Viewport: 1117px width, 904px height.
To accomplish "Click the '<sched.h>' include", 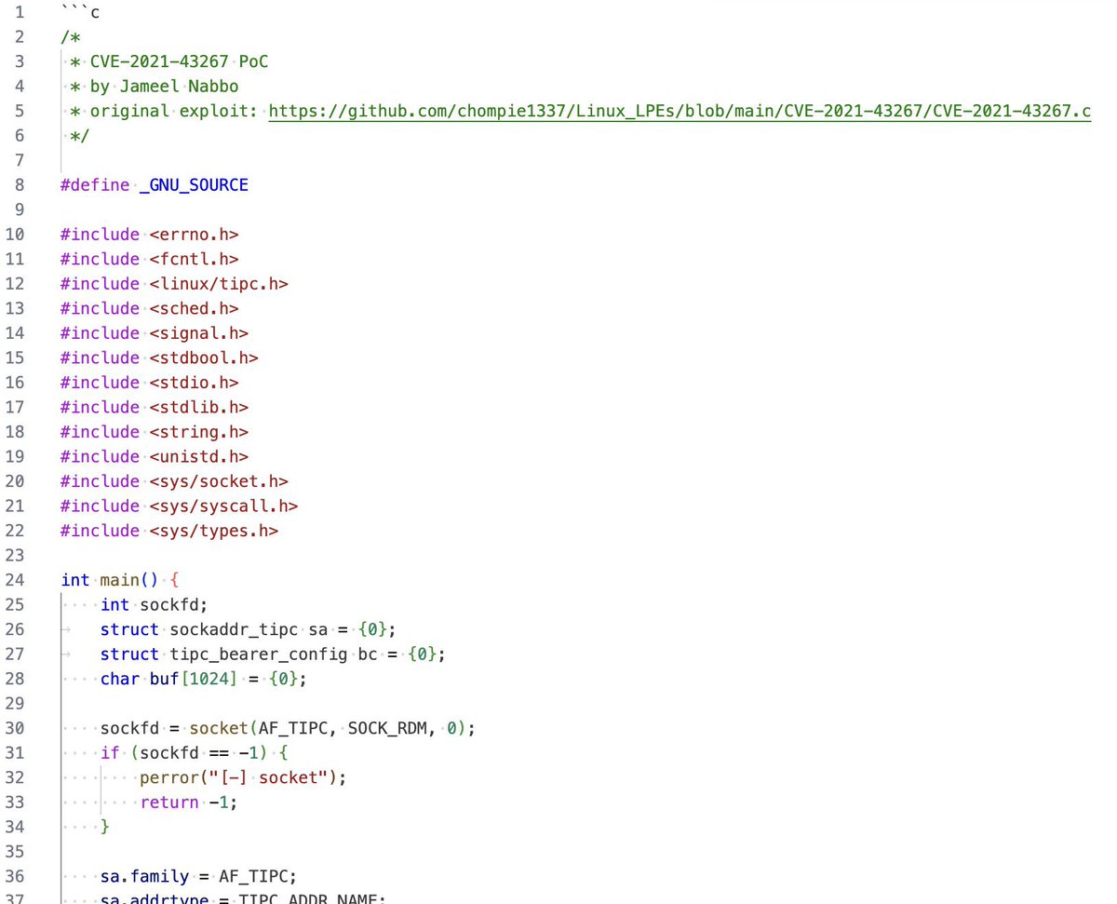I will click(194, 308).
